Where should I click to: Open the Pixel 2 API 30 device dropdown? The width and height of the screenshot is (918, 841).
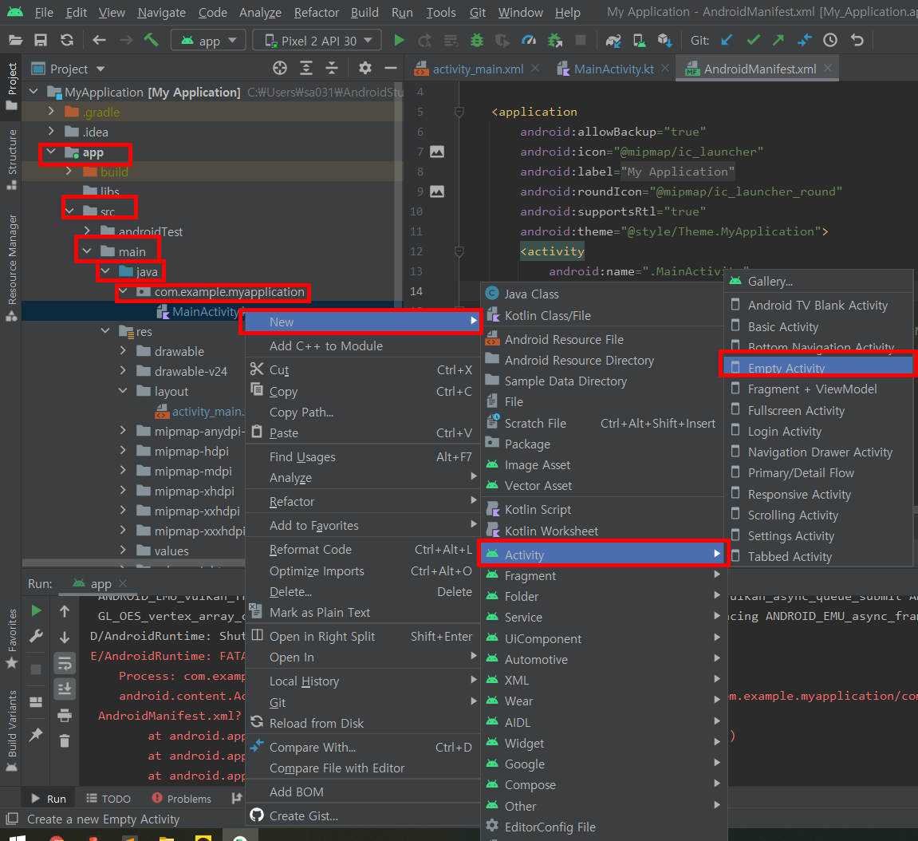(317, 41)
